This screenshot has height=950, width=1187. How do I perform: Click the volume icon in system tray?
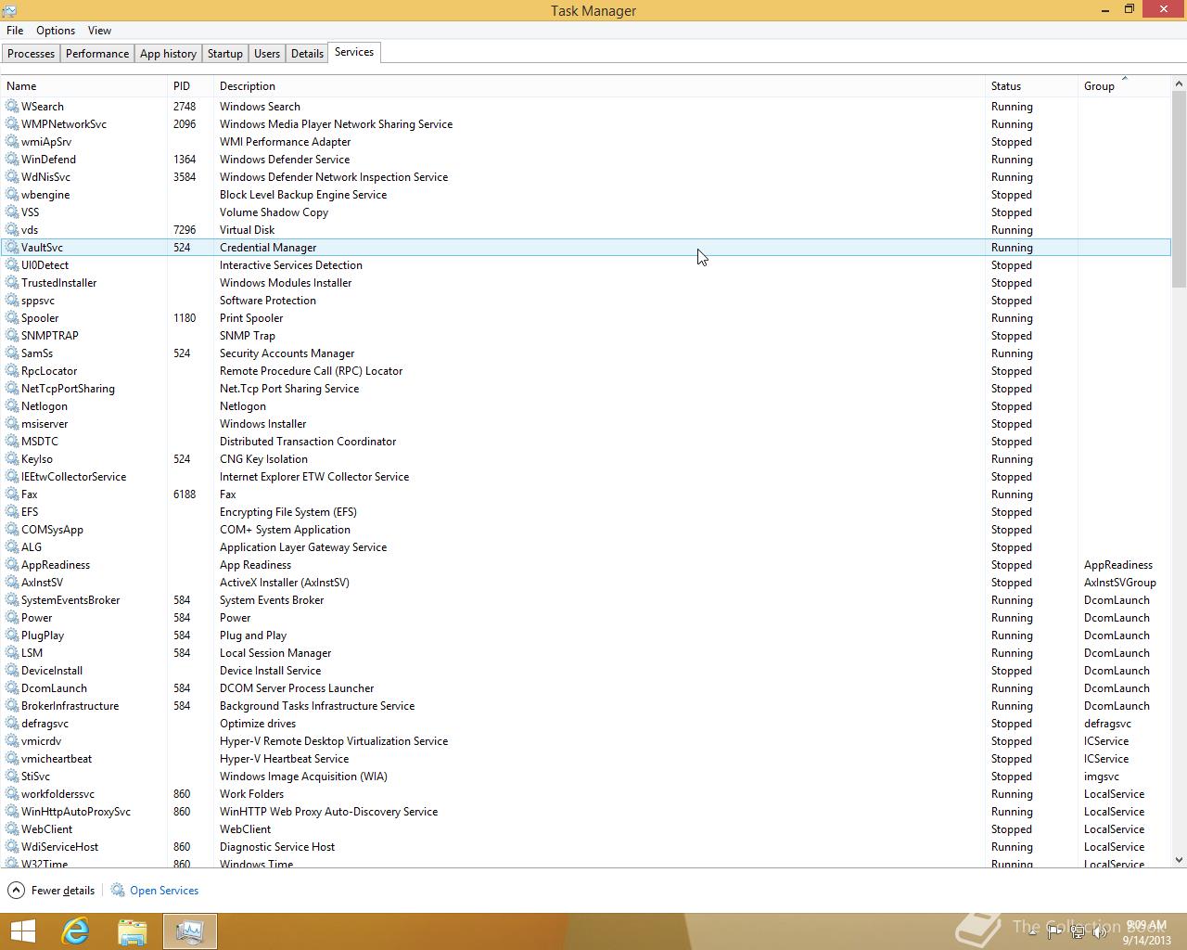pyautogui.click(x=1099, y=932)
